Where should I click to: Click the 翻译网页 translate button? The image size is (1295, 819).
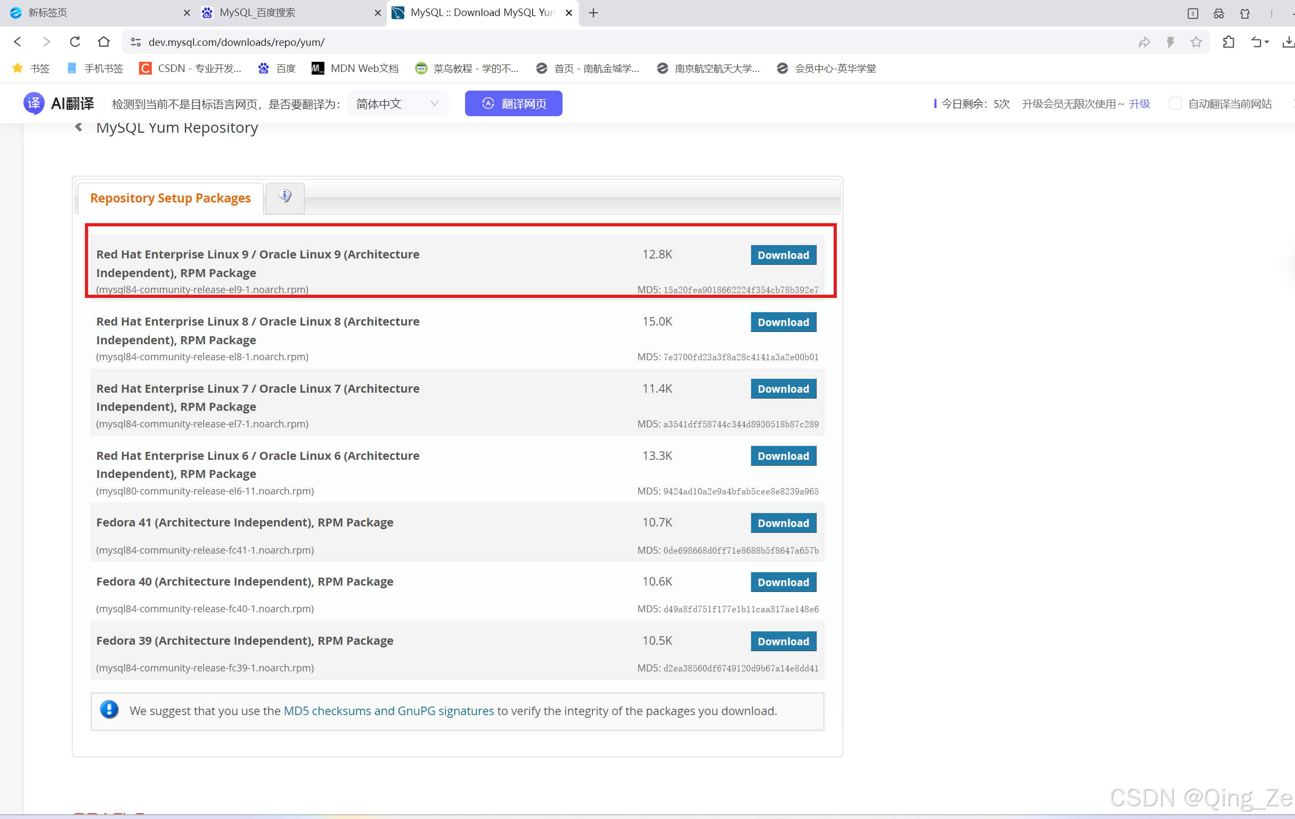[x=513, y=103]
